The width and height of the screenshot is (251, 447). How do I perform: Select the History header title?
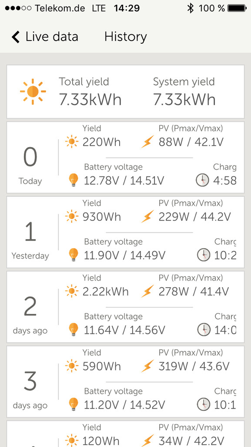[x=125, y=37]
